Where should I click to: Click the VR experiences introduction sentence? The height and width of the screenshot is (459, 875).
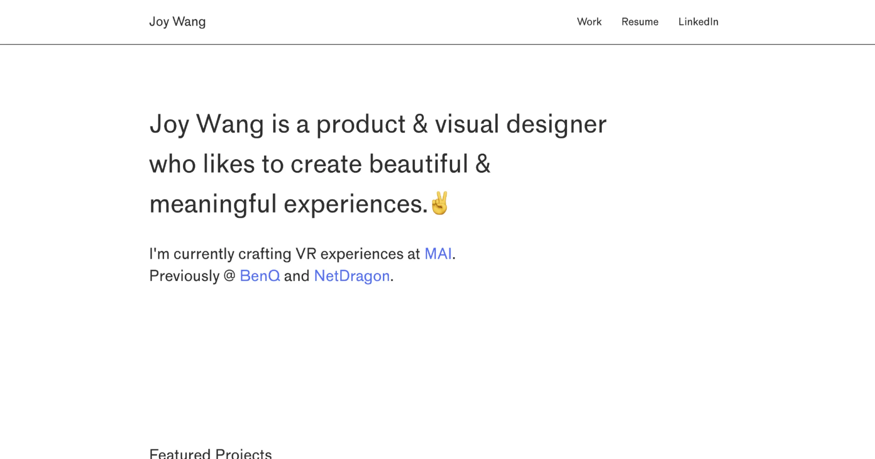point(302,254)
